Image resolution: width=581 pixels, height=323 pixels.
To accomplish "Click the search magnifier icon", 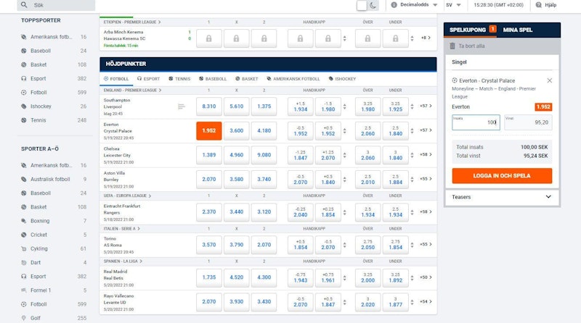I will (25, 5).
